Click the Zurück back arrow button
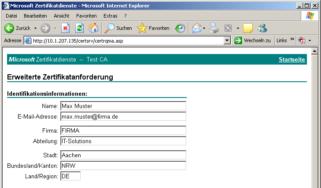This screenshot has width=321, height=188. (10, 28)
